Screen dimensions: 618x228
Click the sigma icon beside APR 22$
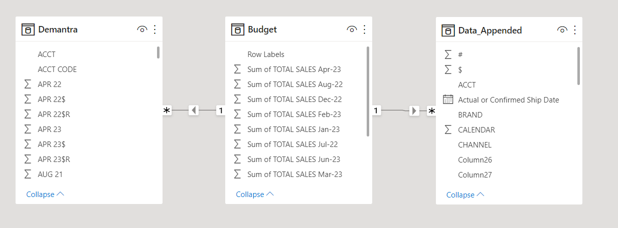coord(28,99)
